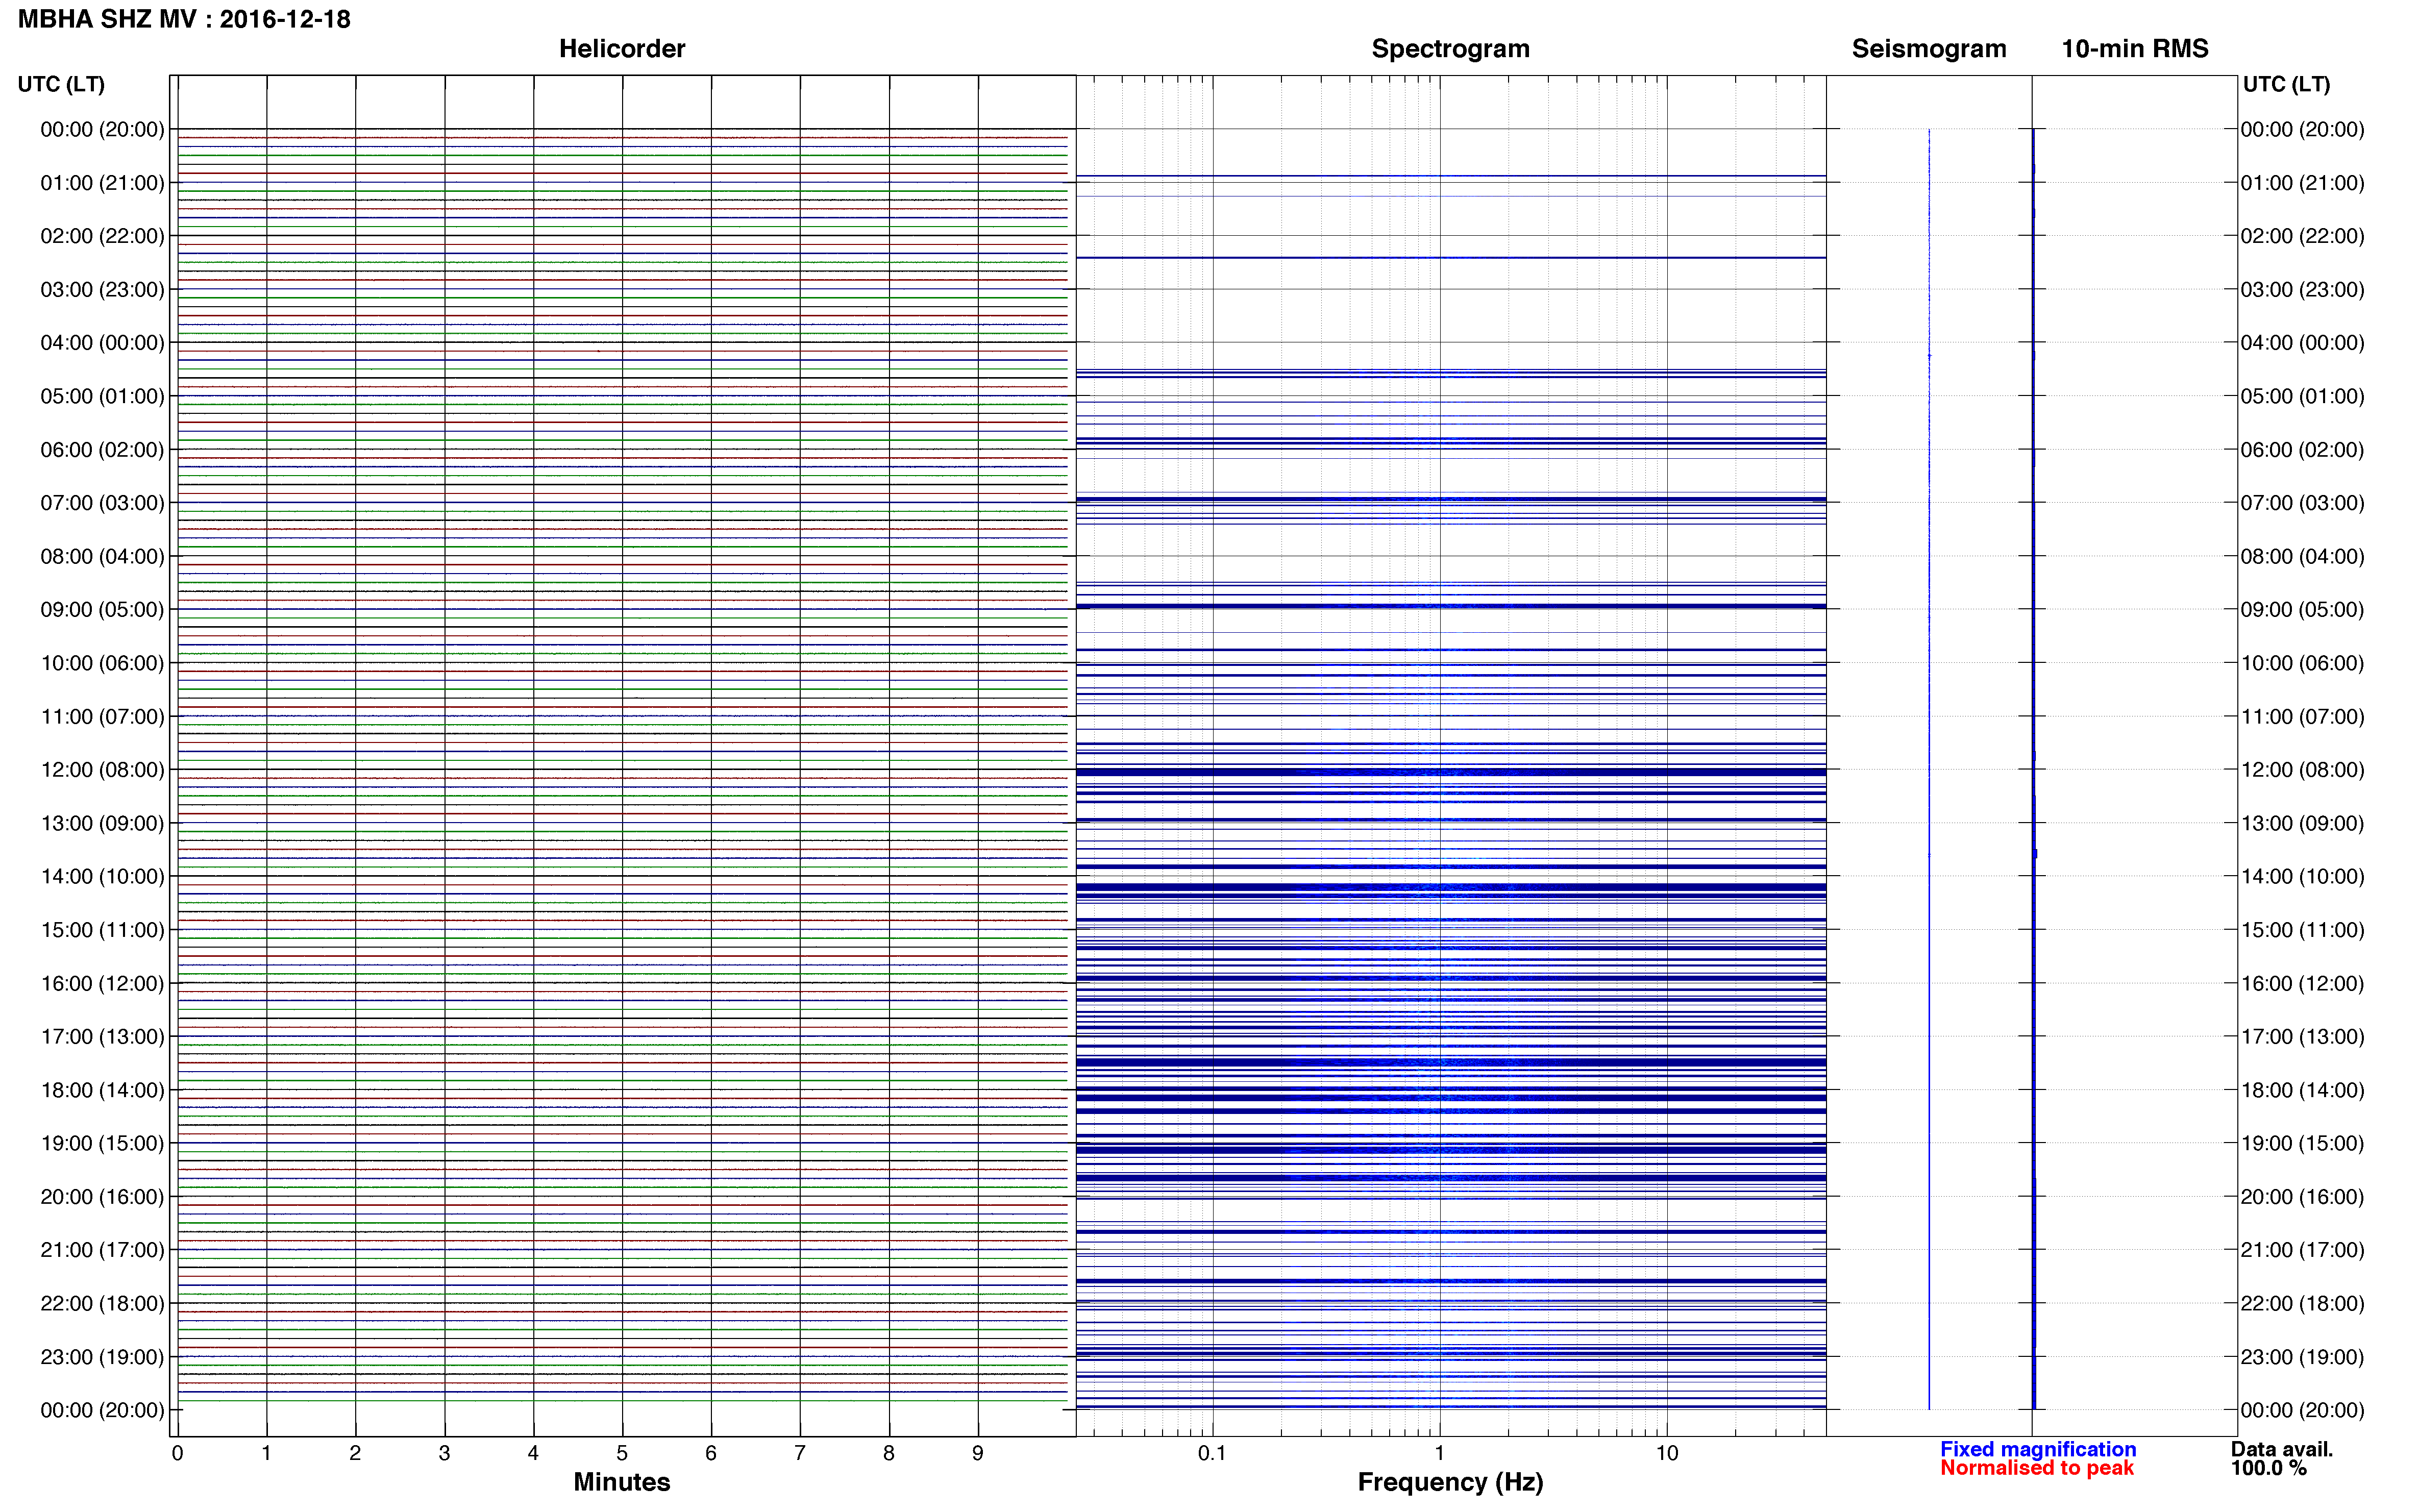Click left axis label 08:00 (04:00)
This screenshot has width=2419, height=1512.
coord(102,556)
